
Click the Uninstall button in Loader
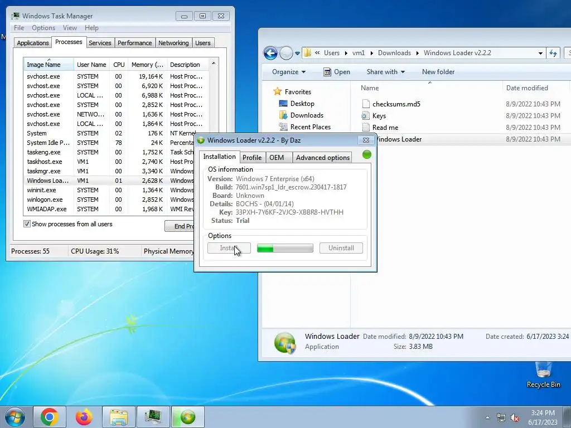[x=341, y=248]
